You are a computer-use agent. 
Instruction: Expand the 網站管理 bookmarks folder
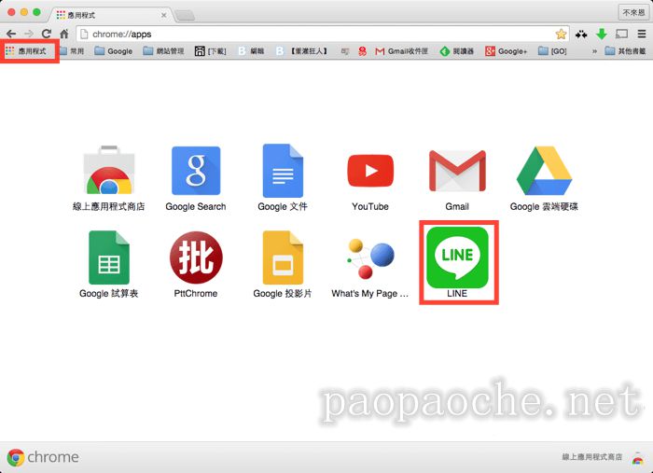pos(163,50)
